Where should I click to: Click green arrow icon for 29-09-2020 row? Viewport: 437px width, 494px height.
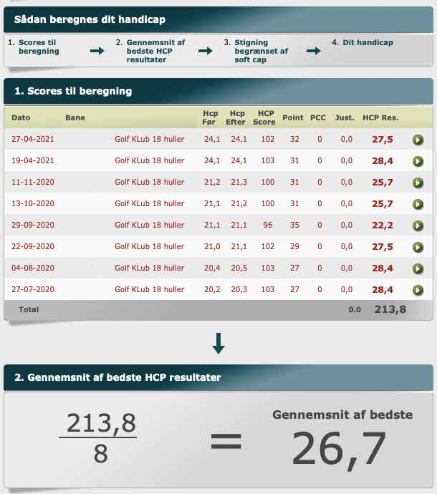coord(418,226)
